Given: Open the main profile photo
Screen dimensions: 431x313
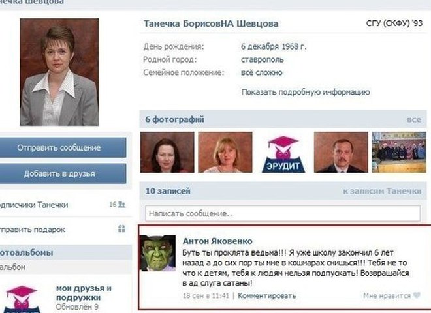Looking at the screenshot, I should [x=59, y=72].
